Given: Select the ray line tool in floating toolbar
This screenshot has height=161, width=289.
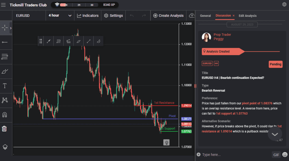Looking at the screenshot, I should [88, 41].
